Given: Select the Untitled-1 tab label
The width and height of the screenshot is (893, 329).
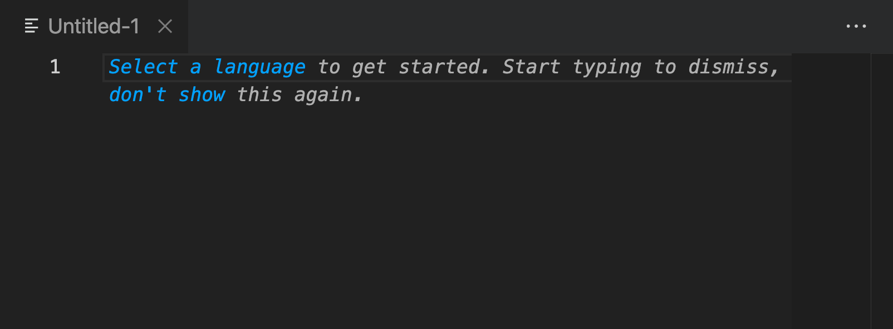Looking at the screenshot, I should [x=94, y=26].
